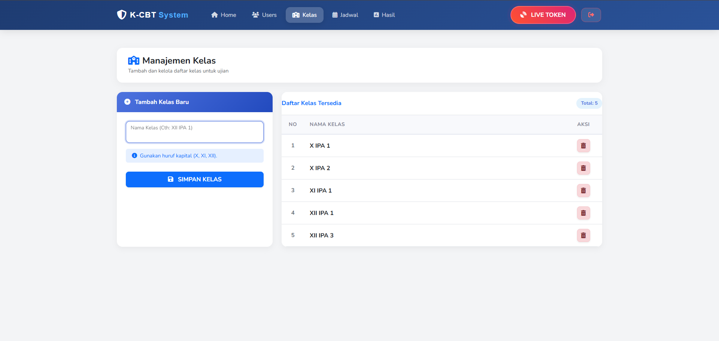Click trash icon for X IPA 2
The image size is (719, 341).
pyautogui.click(x=583, y=168)
